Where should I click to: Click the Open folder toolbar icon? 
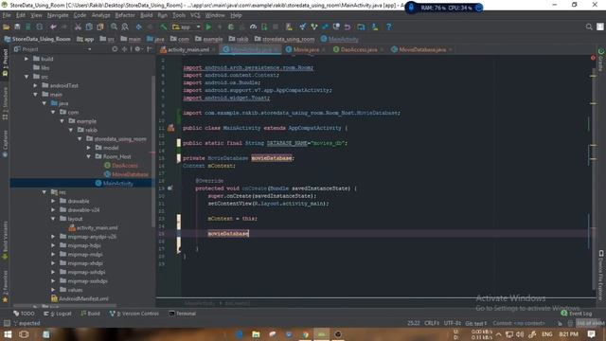pos(7,27)
